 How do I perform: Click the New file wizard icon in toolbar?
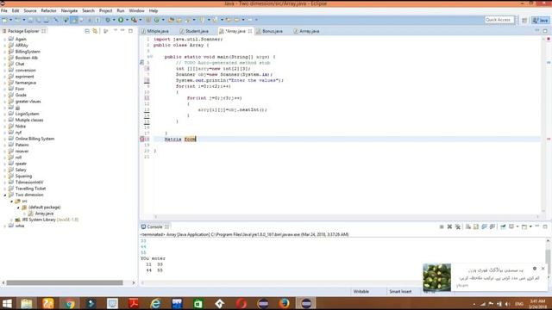(5, 20)
